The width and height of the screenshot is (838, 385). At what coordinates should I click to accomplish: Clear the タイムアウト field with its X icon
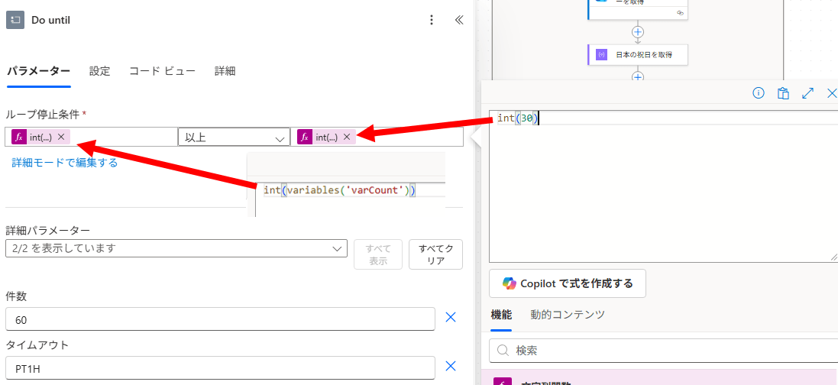(x=451, y=366)
